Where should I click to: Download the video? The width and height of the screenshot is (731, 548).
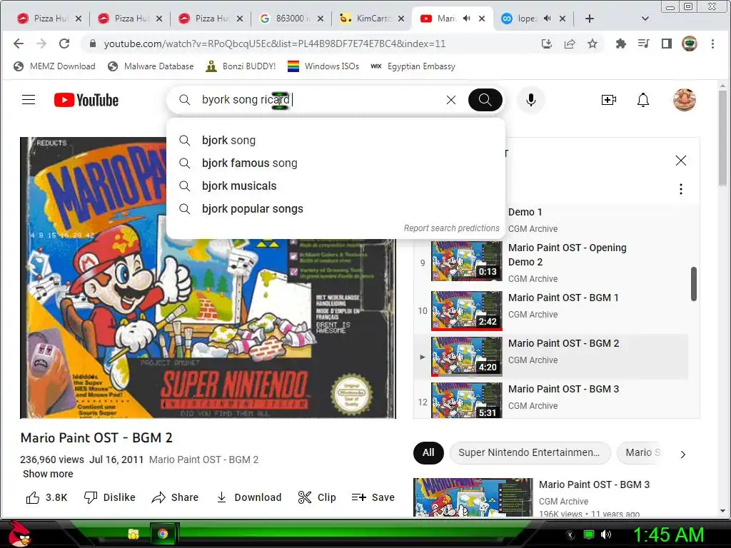pyautogui.click(x=249, y=497)
